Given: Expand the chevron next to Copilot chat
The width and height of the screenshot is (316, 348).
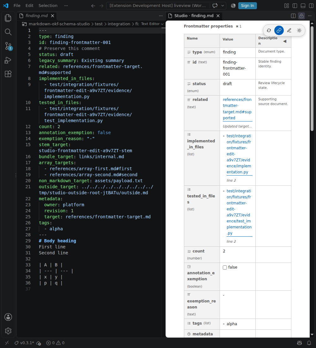Looking at the screenshot, I should (x=222, y=6).
